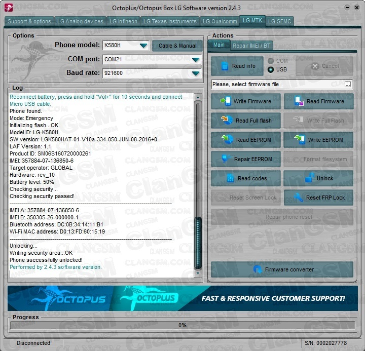
Task: Click the Write Full Flash icon
Action: [x=298, y=120]
